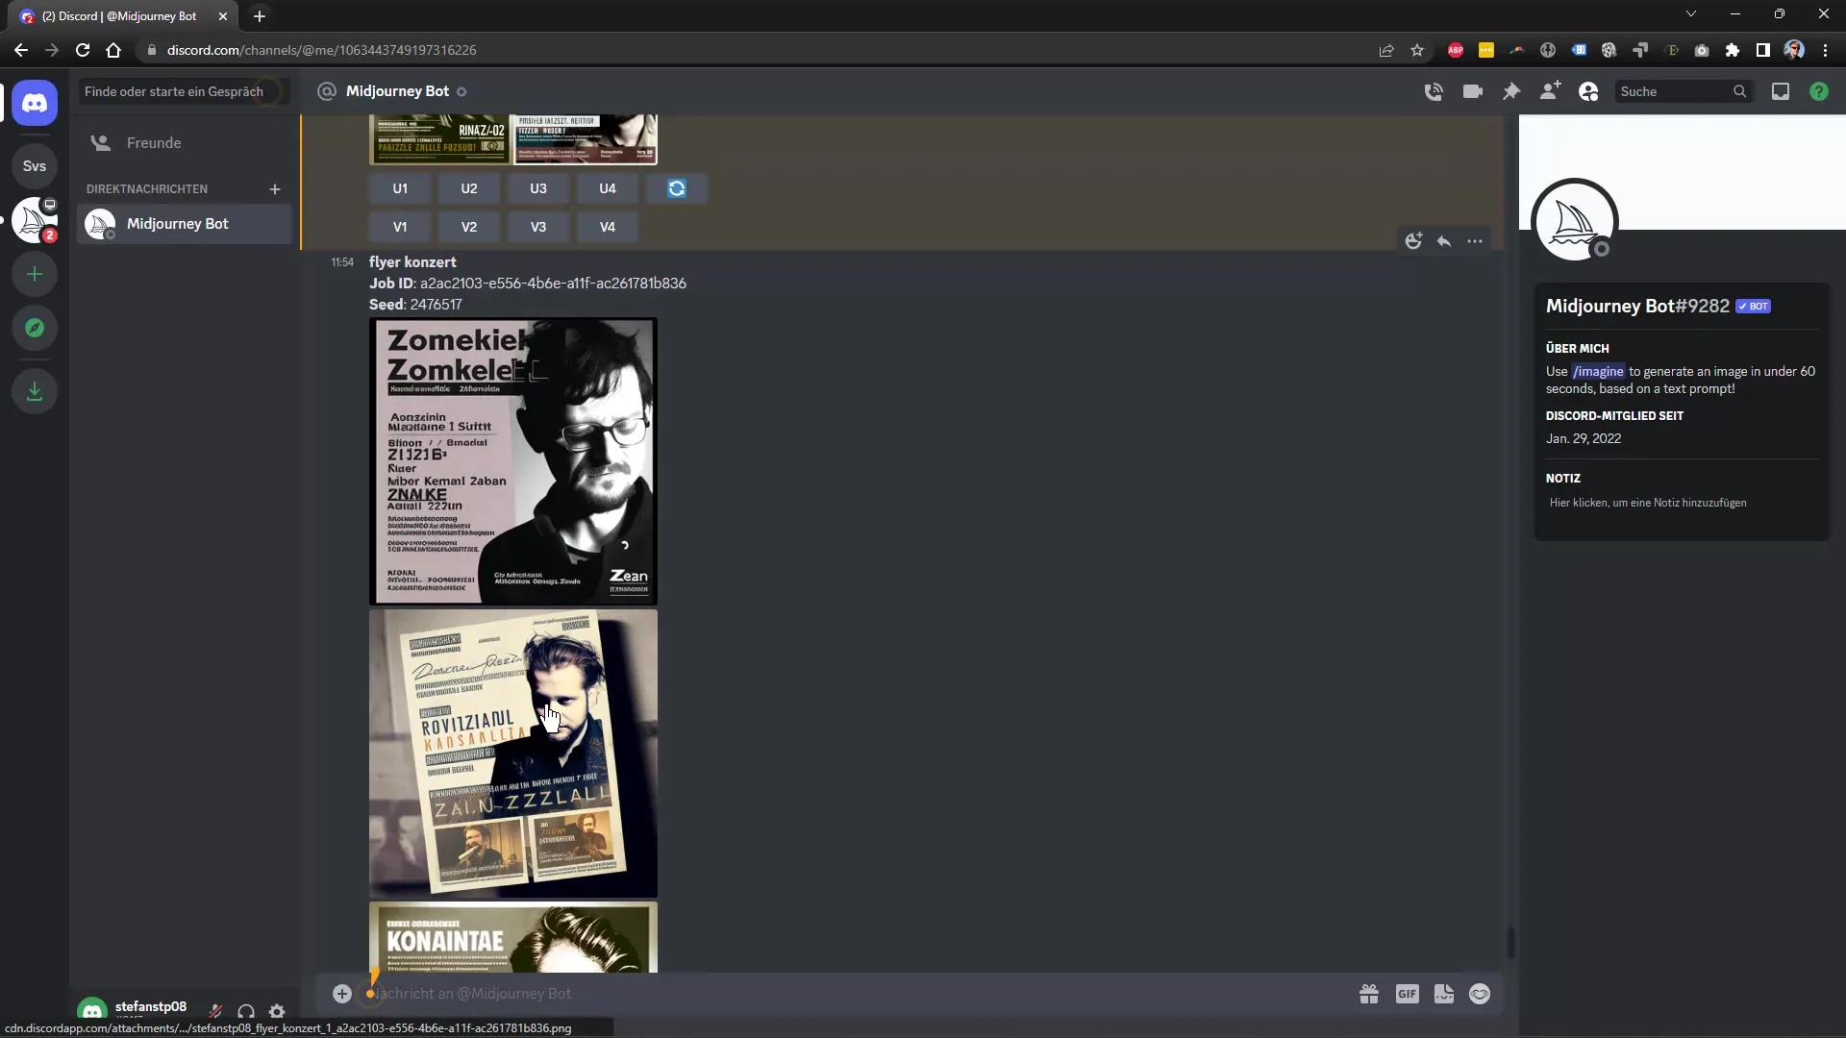
Task: Bookmark this page star icon
Action: (1417, 50)
